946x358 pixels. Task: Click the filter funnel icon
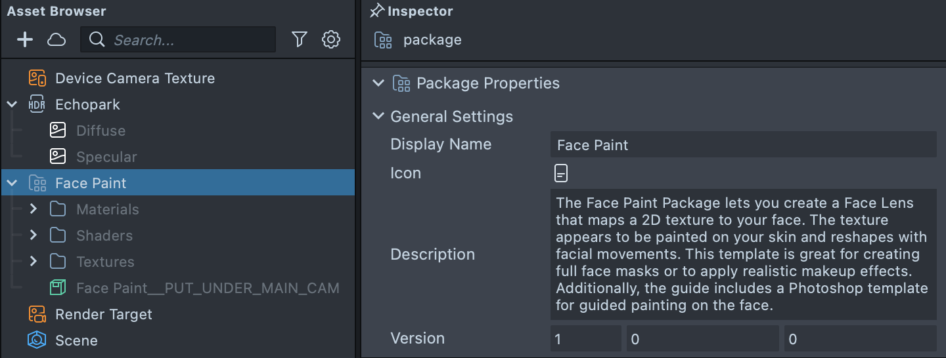(300, 40)
